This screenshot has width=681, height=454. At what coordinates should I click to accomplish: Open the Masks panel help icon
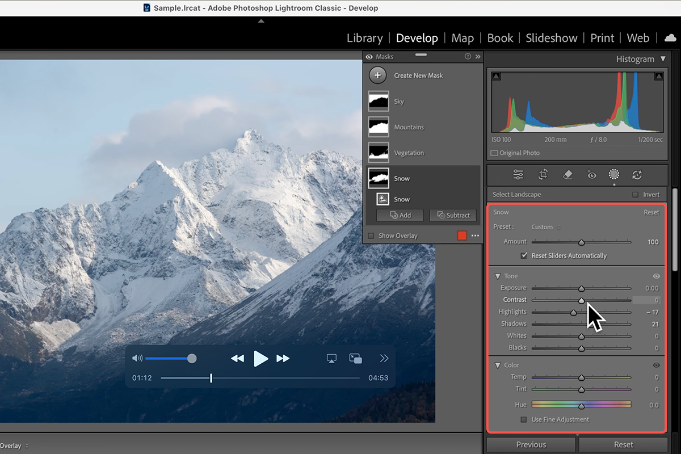tap(468, 57)
